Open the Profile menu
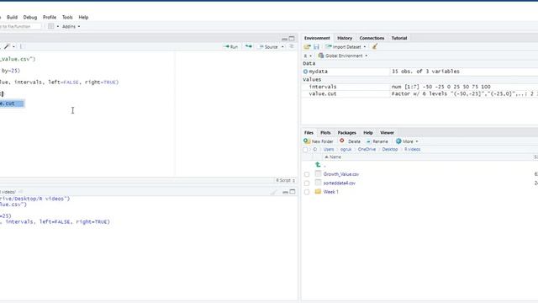 pos(50,17)
